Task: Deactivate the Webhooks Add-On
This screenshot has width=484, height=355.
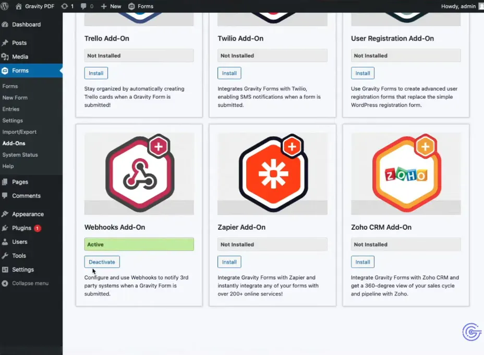Action: [102, 262]
